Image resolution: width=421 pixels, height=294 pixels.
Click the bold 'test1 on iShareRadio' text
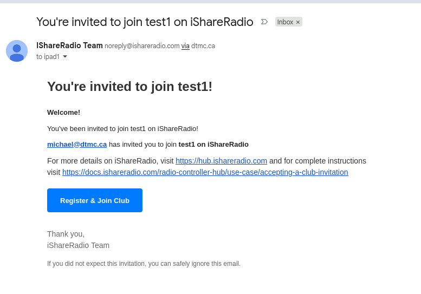[213, 144]
